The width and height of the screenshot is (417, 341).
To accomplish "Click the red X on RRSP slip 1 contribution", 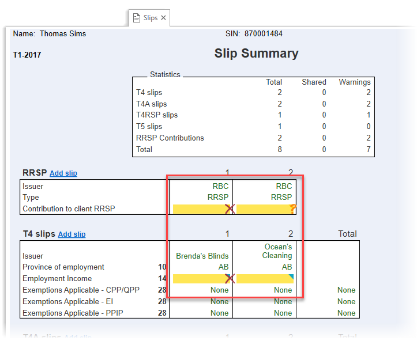I will coord(230,209).
